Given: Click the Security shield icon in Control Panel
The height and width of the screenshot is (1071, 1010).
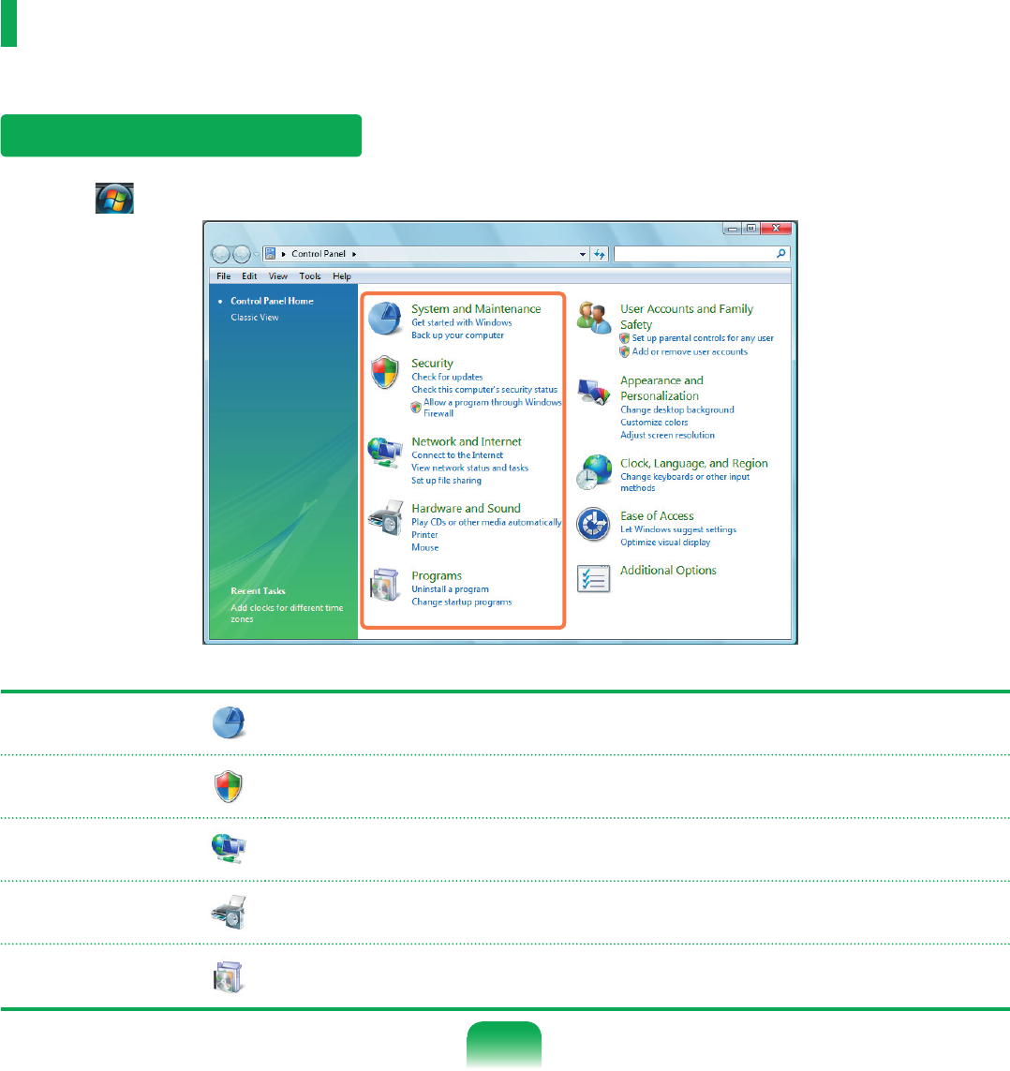Looking at the screenshot, I should pyautogui.click(x=385, y=372).
